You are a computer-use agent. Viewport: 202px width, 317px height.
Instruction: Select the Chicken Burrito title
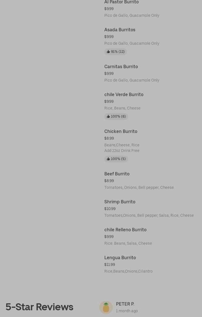(121, 131)
